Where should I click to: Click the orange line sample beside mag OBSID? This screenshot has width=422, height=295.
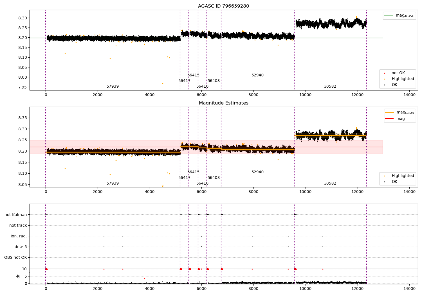click(x=389, y=112)
